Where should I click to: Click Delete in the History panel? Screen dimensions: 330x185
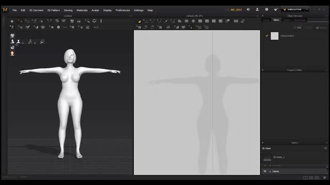pyautogui.click(x=275, y=171)
